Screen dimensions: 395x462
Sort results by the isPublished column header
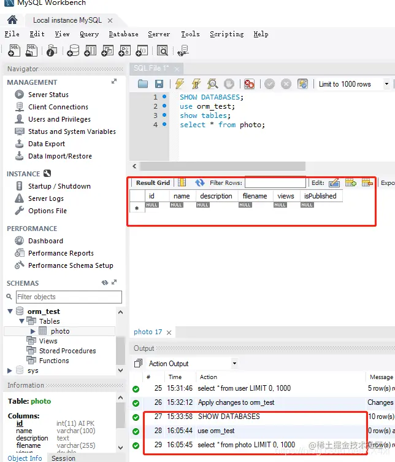click(320, 196)
